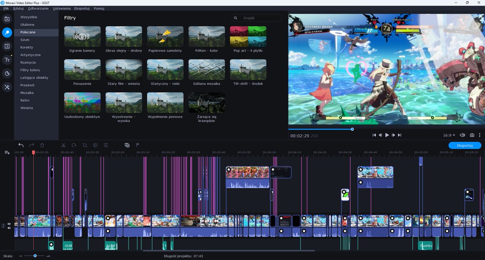485x260 pixels.
Task: Open the Clip properties sliders icon
Action: [106, 145]
